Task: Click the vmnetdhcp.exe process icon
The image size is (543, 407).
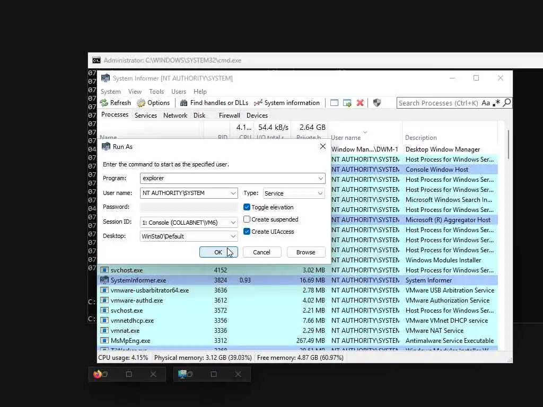Action: pos(104,321)
